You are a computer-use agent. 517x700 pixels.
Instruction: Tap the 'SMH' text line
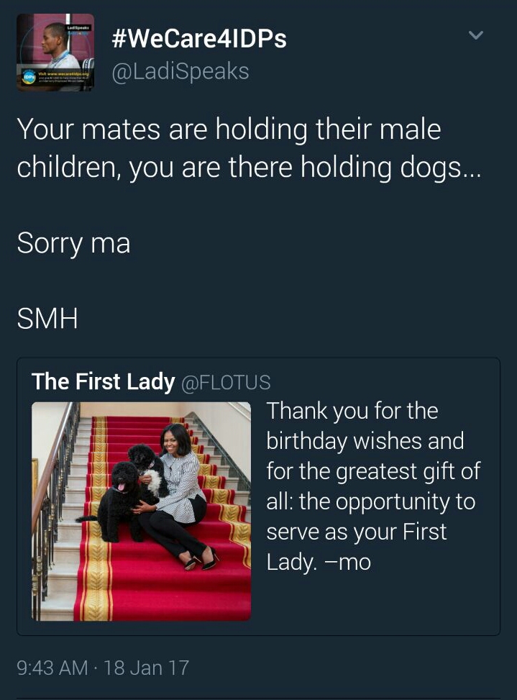tap(47, 319)
